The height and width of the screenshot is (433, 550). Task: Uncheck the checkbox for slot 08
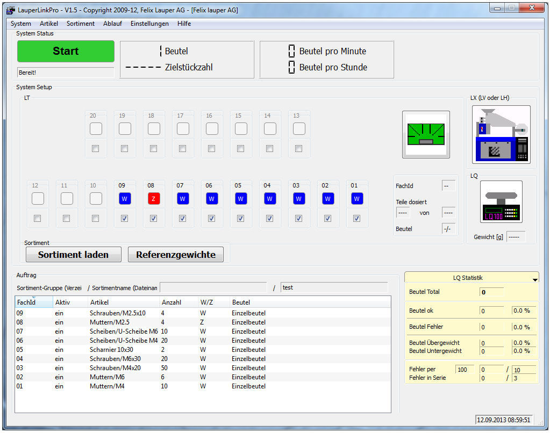coord(153,219)
